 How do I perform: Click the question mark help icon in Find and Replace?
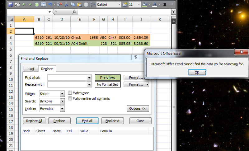(x=136, y=57)
